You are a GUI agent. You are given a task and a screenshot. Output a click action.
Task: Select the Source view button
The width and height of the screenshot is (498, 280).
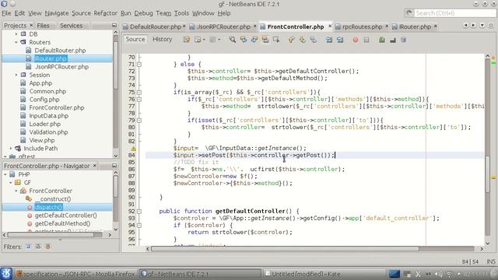135,40
